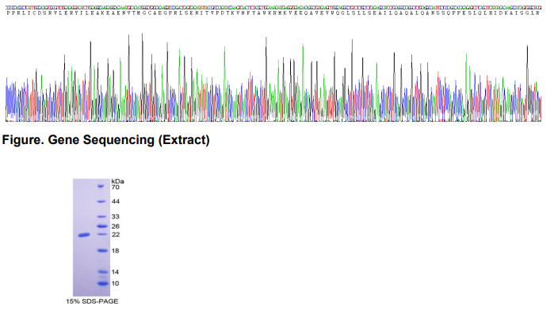Click the sequencing chromatogram trace
The width and height of the screenshot is (558, 311).
point(273,78)
